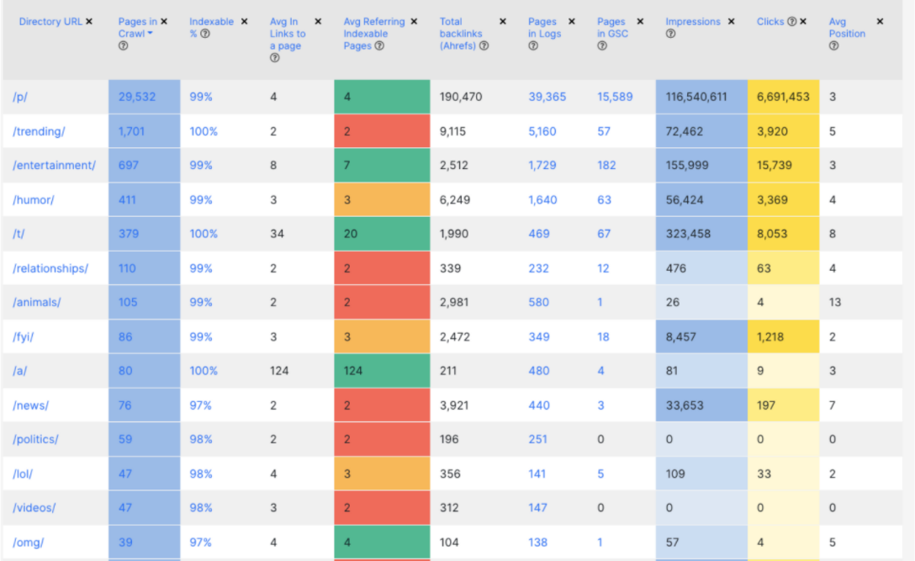The image size is (915, 561).
Task: Open the /entertainment/ directory link
Action: (54, 166)
